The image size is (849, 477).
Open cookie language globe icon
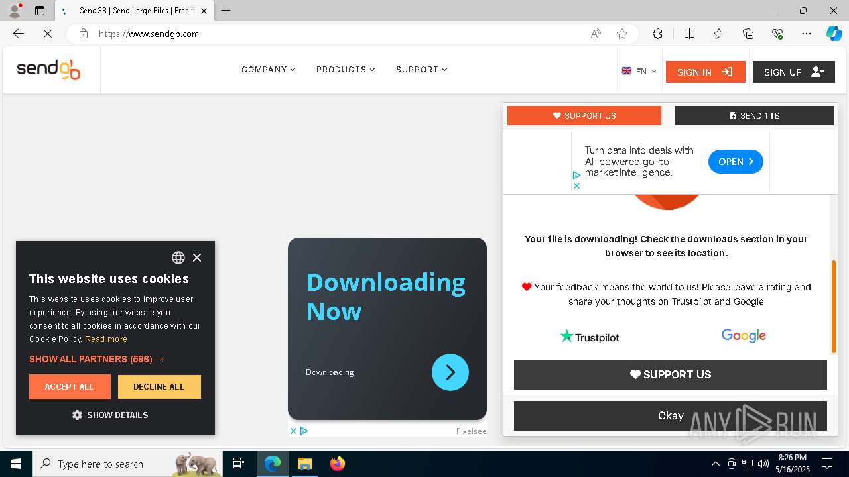pyautogui.click(x=178, y=258)
